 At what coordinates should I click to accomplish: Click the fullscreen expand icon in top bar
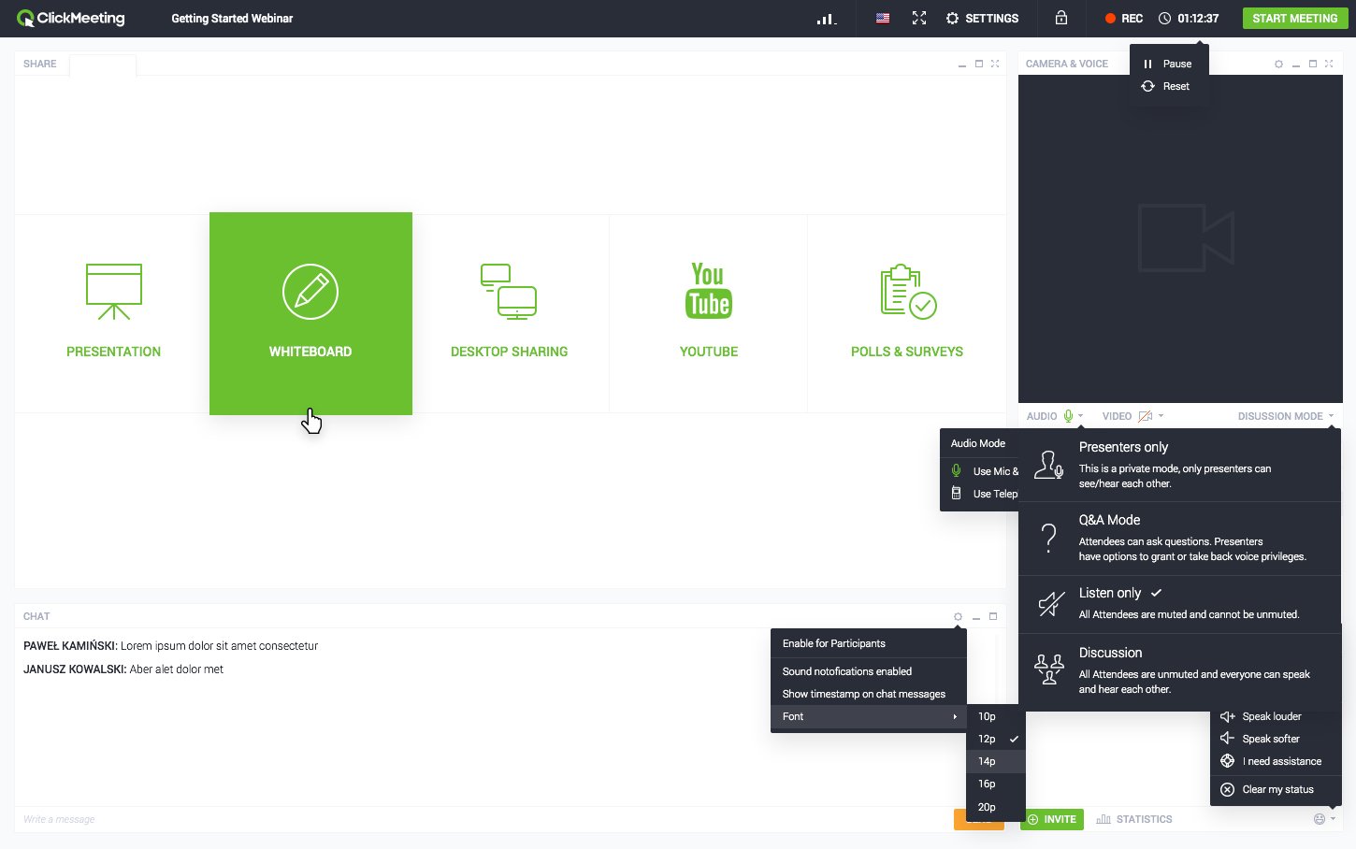pos(919,18)
